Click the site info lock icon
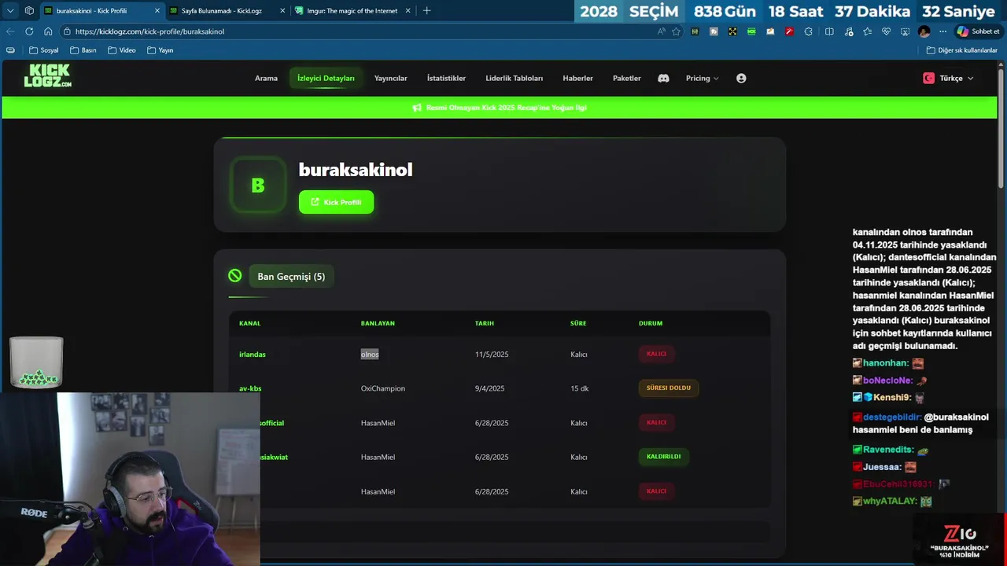Screen dimensions: 1007x566 [68, 31]
